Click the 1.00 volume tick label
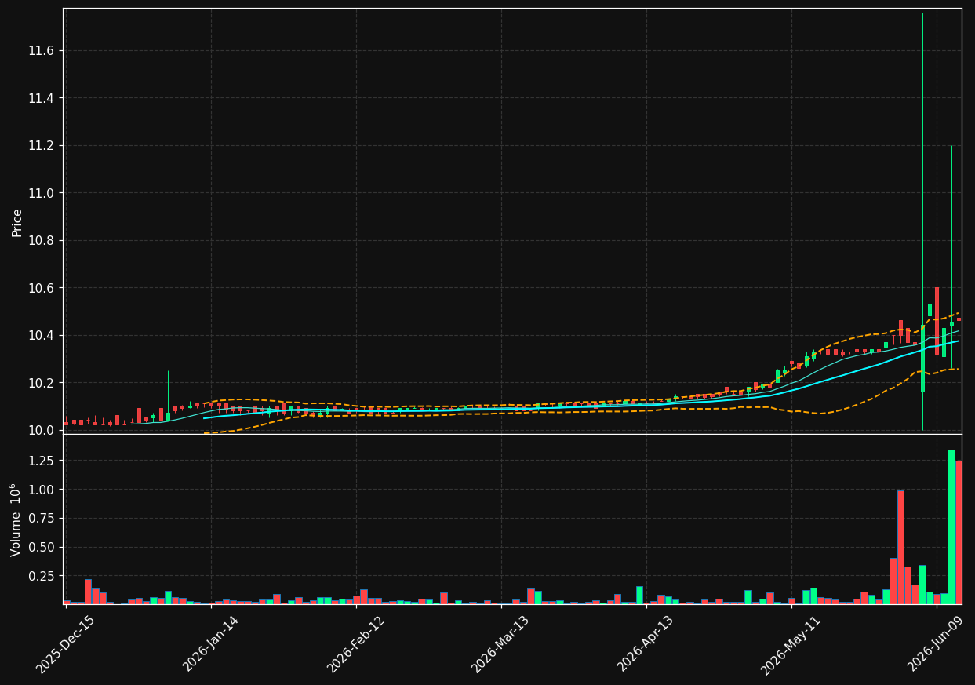Image resolution: width=975 pixels, height=685 pixels. pos(42,490)
